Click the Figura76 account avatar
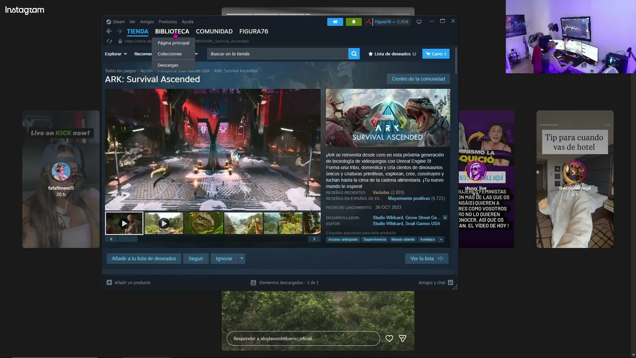Viewport: 636px width, 358px height. 369,22
